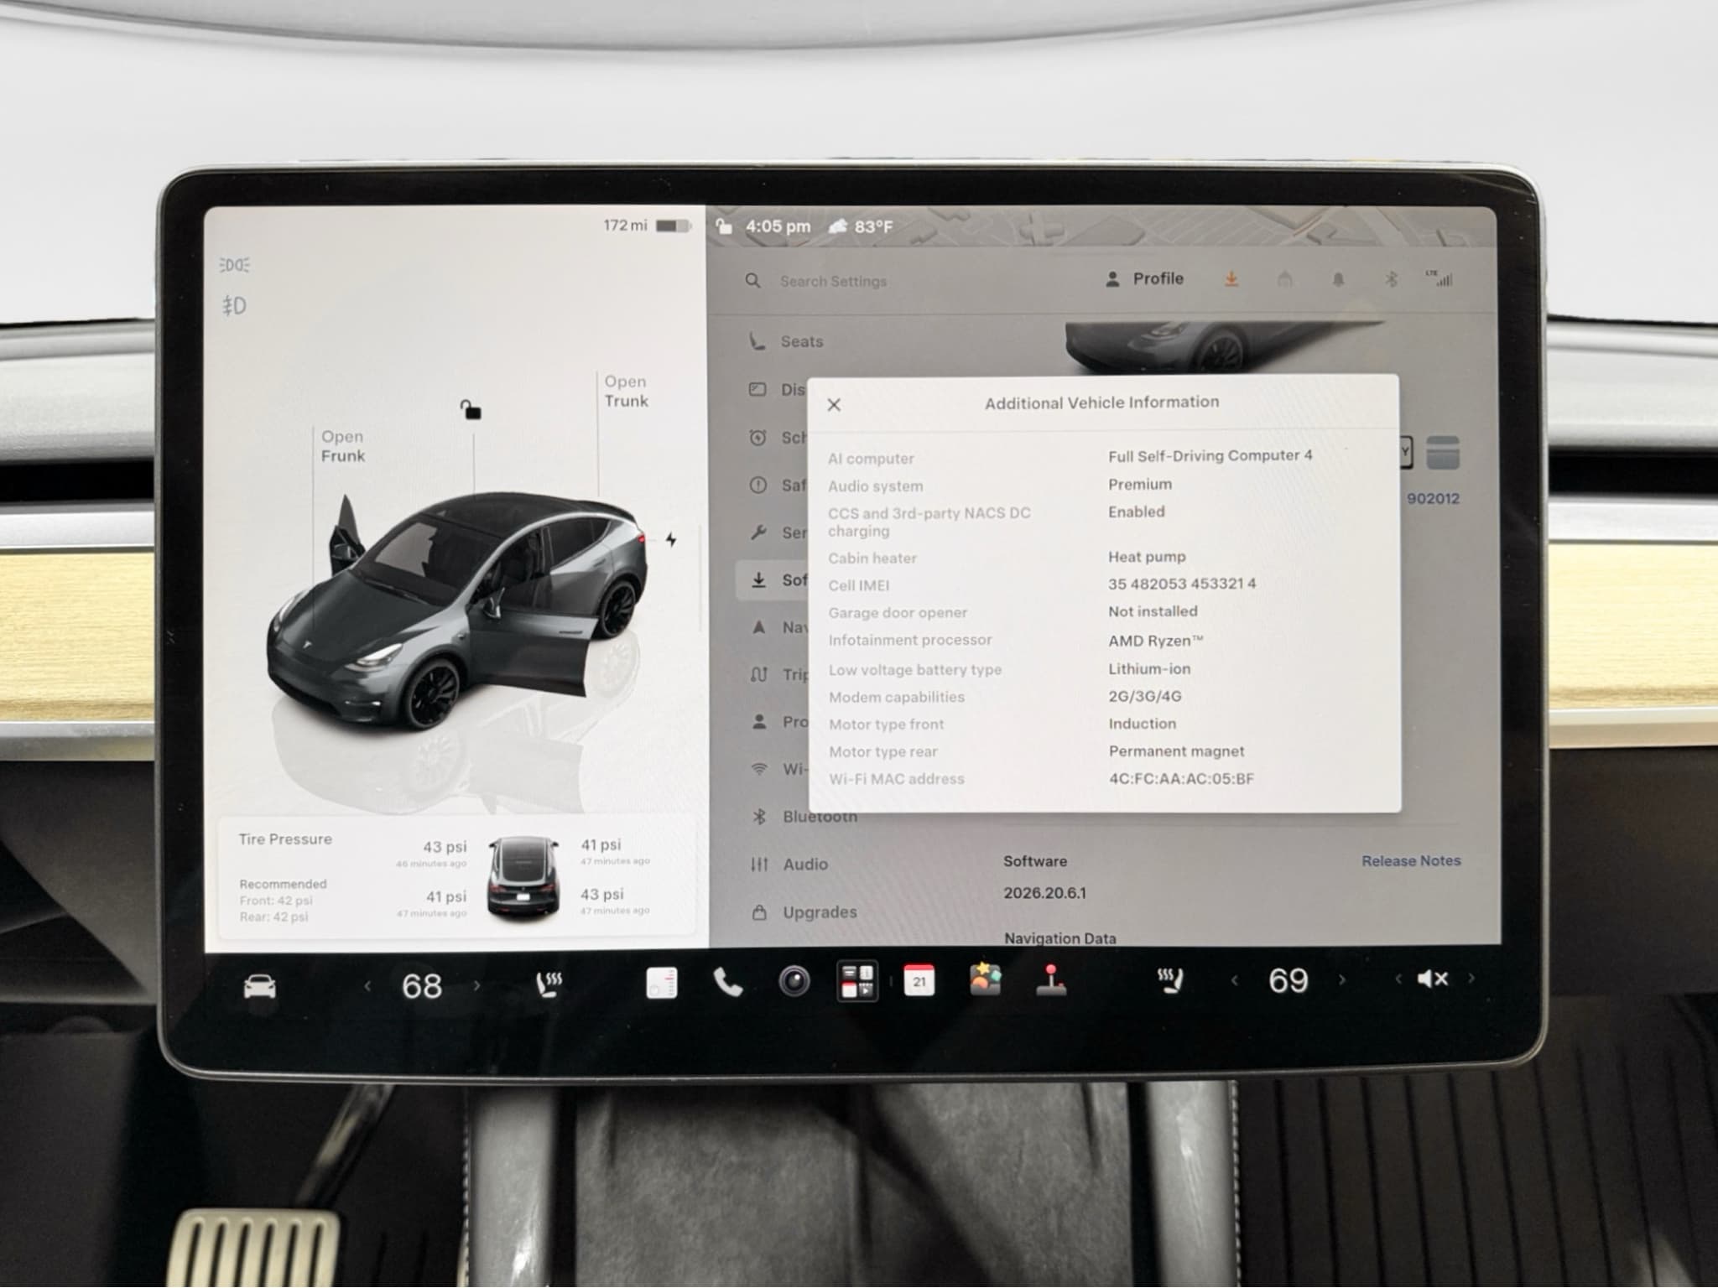This screenshot has width=1718, height=1288.
Task: Open the Profile selector
Action: pyautogui.click(x=1145, y=279)
